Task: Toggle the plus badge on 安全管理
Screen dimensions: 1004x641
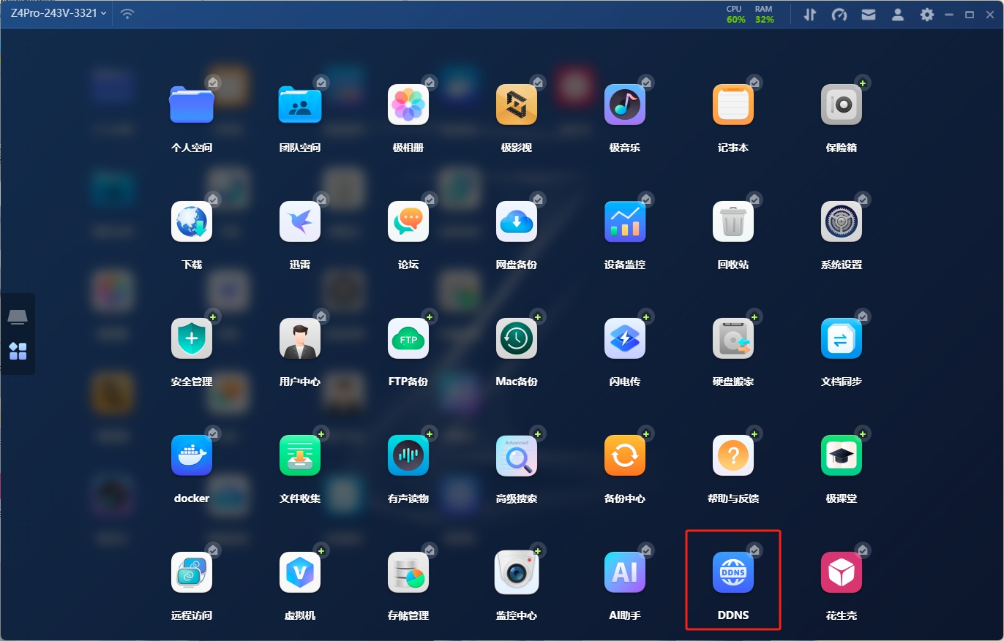Action: [x=213, y=316]
